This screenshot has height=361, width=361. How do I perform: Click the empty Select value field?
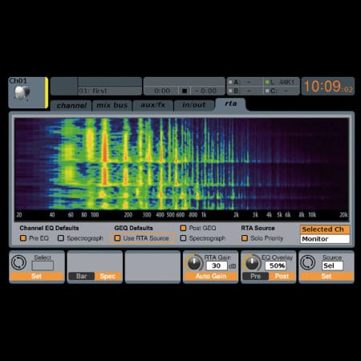click(43, 266)
